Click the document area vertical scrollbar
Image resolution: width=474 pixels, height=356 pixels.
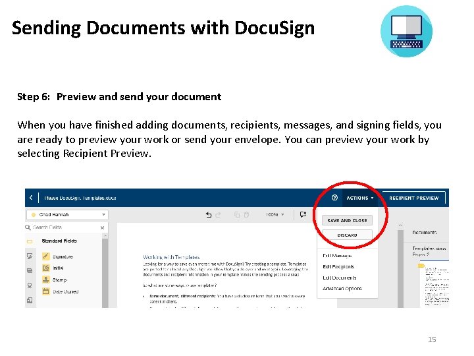(400, 269)
